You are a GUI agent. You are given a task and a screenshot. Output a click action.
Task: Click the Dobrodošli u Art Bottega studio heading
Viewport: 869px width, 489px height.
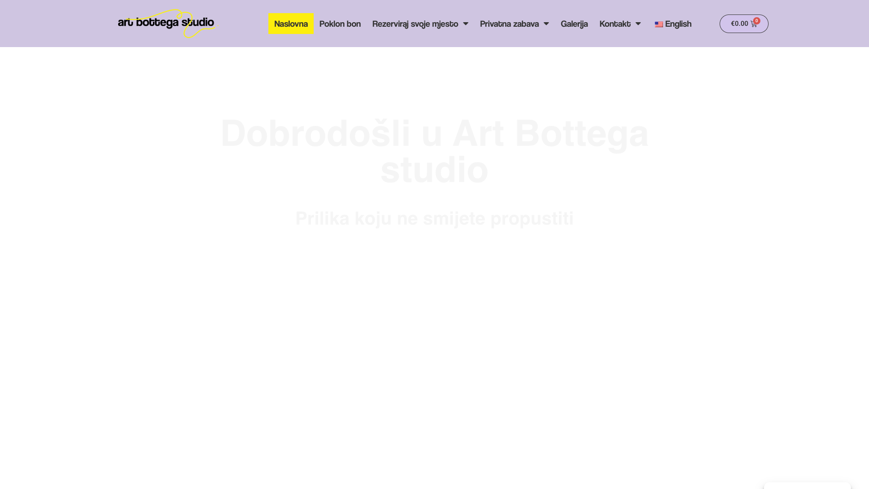click(x=434, y=151)
